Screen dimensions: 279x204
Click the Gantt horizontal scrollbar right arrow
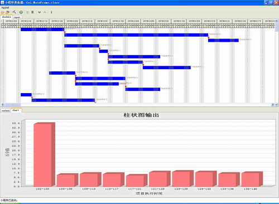point(272,105)
